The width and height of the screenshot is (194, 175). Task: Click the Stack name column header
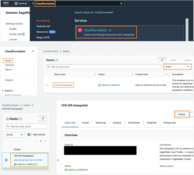coord(60,74)
